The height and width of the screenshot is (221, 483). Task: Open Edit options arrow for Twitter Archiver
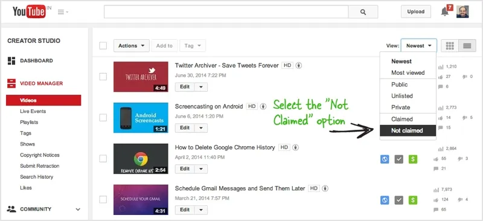(201, 87)
